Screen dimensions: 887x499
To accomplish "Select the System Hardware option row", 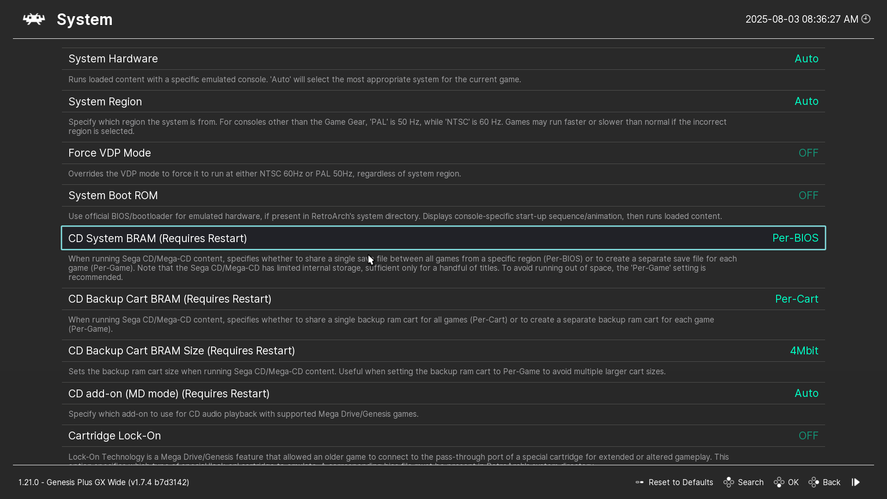I will (443, 59).
